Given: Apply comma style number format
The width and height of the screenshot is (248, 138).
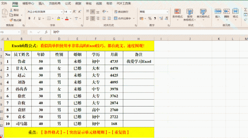Looking at the screenshot, I should point(155,18).
